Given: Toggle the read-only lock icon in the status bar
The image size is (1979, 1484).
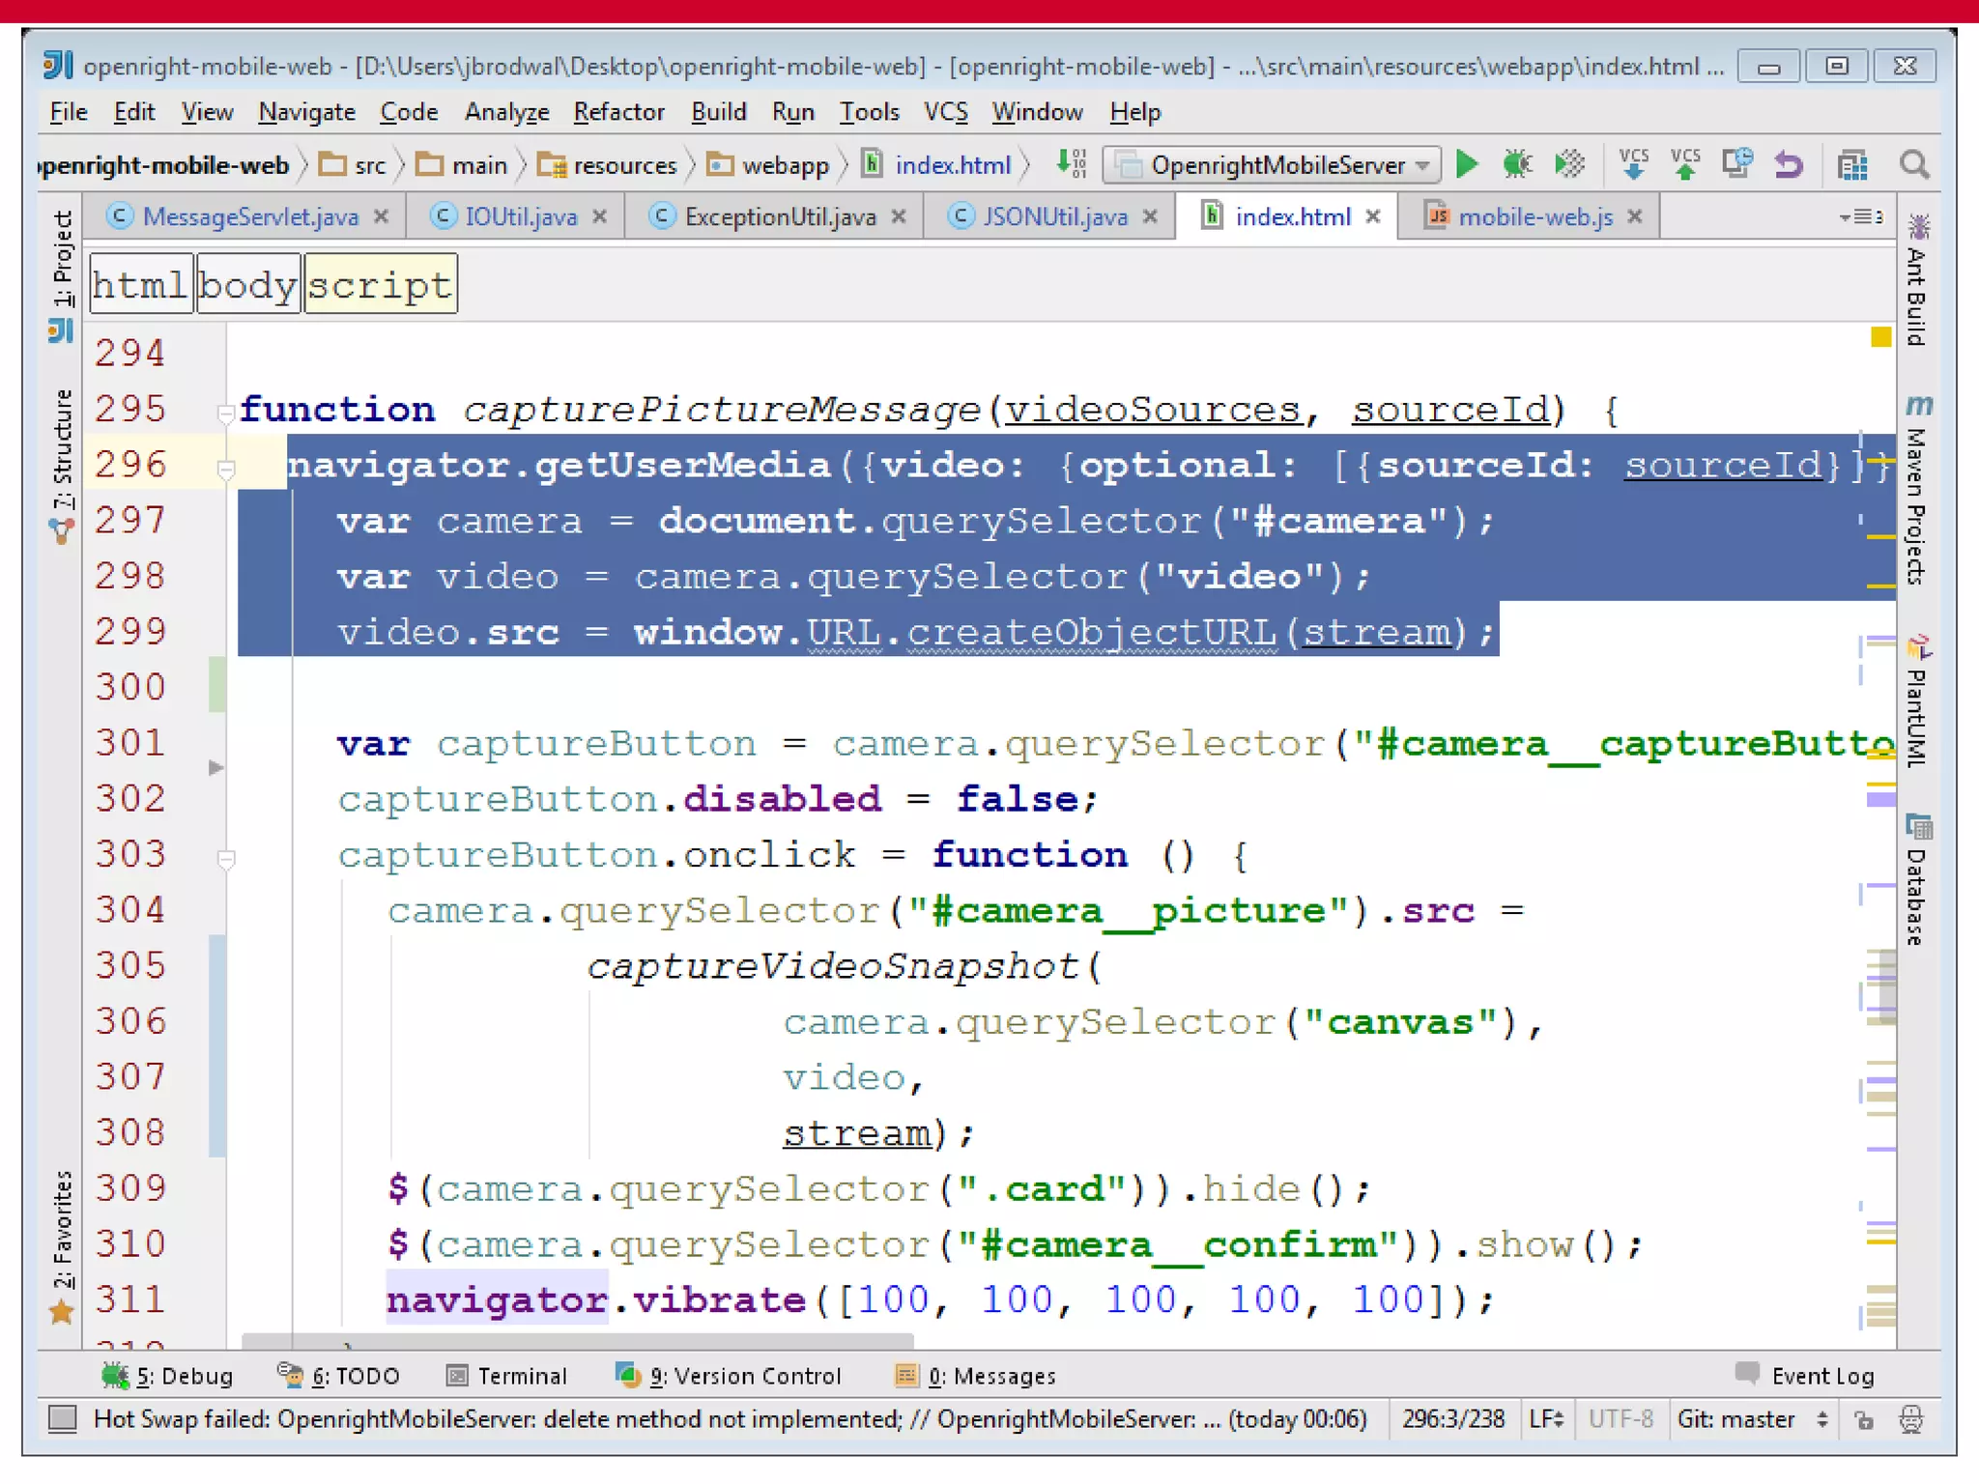Looking at the screenshot, I should [x=1864, y=1419].
